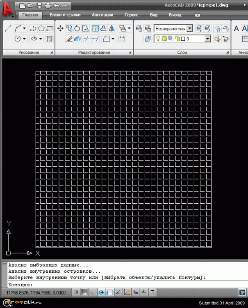
Task: Switch to the Вывод tab
Action: point(175,15)
